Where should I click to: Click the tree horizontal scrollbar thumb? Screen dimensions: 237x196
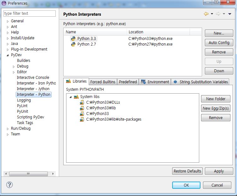tap(28, 174)
